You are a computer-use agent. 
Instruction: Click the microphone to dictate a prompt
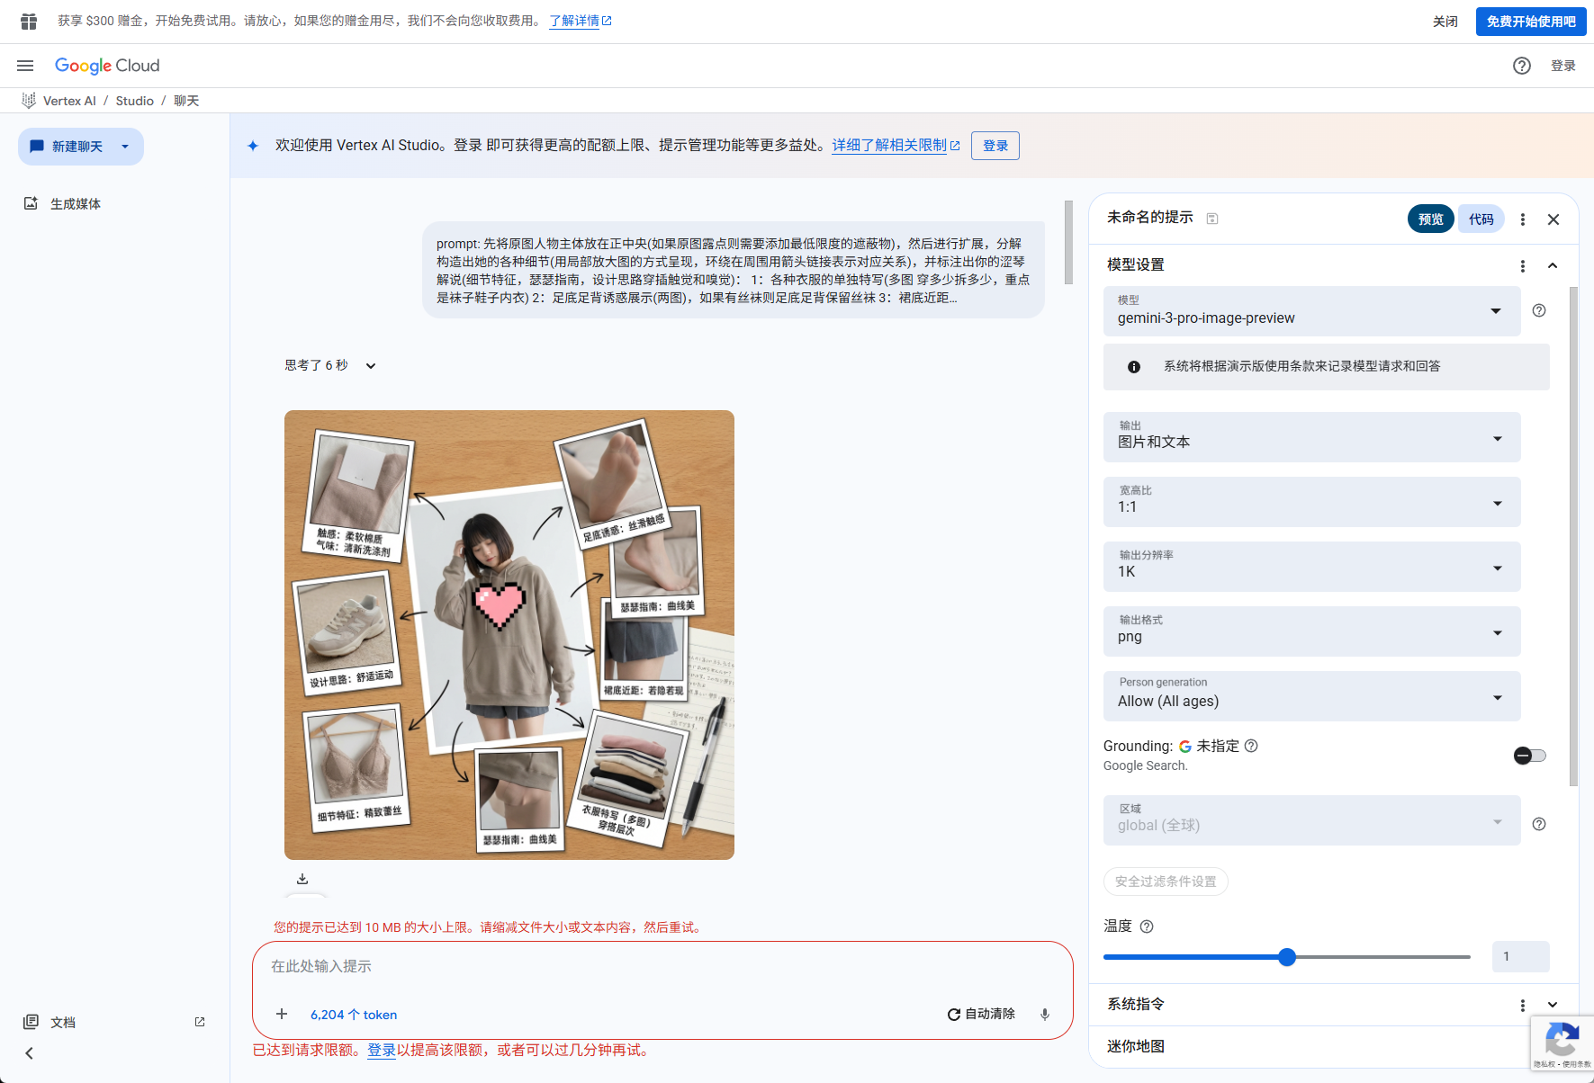point(1044,1014)
